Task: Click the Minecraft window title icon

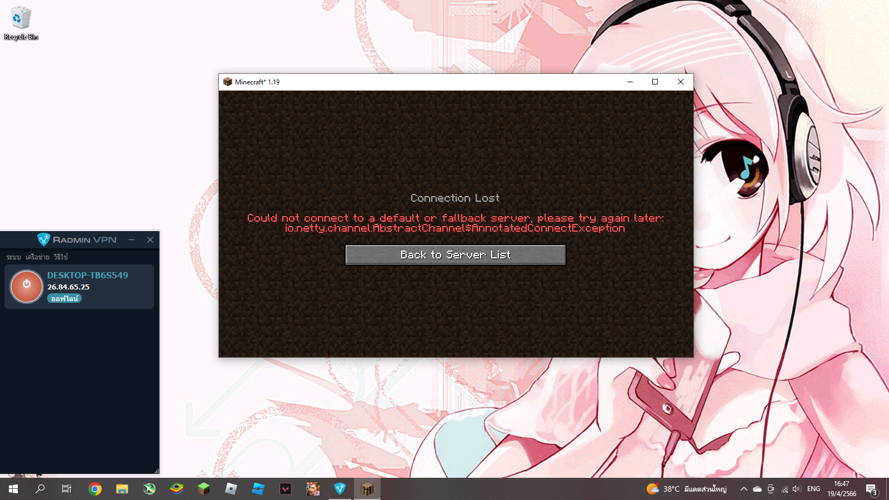Action: (228, 82)
